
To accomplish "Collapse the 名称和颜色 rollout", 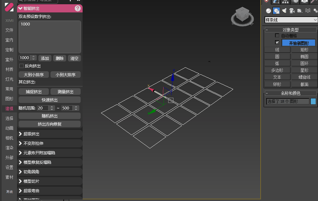I will (290, 93).
